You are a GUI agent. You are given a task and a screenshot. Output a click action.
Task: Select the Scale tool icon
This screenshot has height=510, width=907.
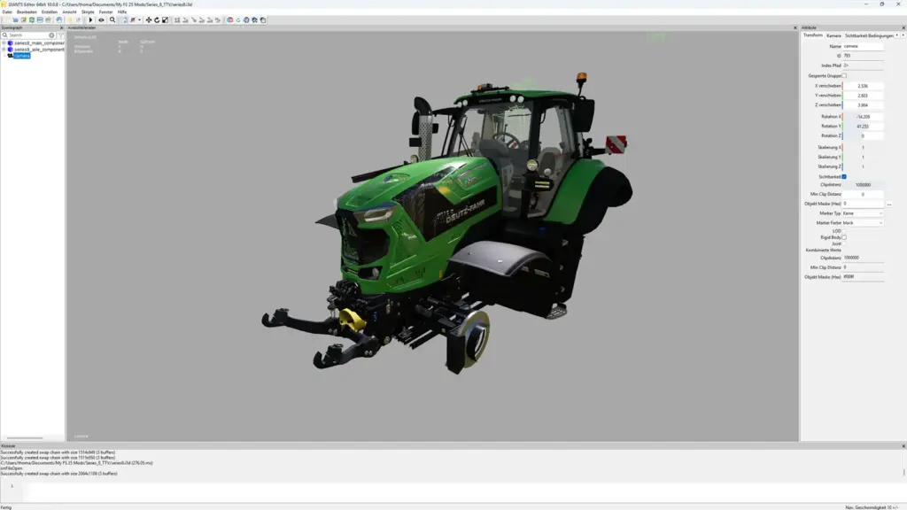click(x=165, y=19)
